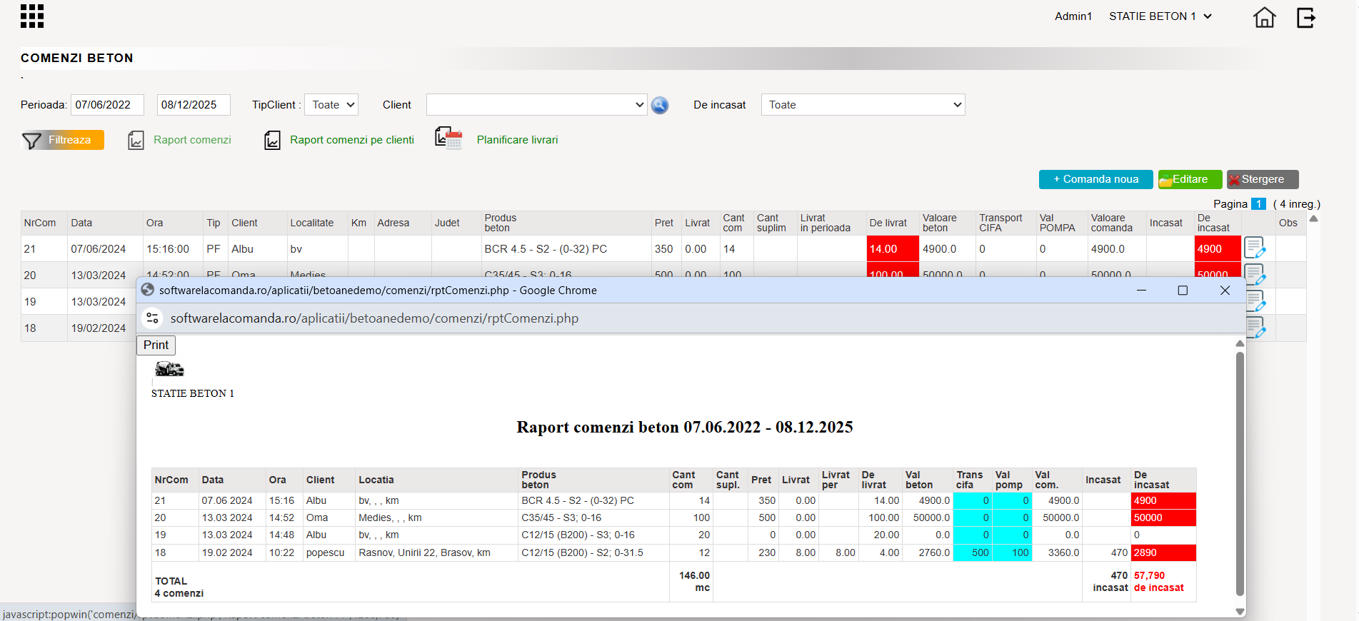Click the Editare button
This screenshot has width=1359, height=621.
(1190, 179)
